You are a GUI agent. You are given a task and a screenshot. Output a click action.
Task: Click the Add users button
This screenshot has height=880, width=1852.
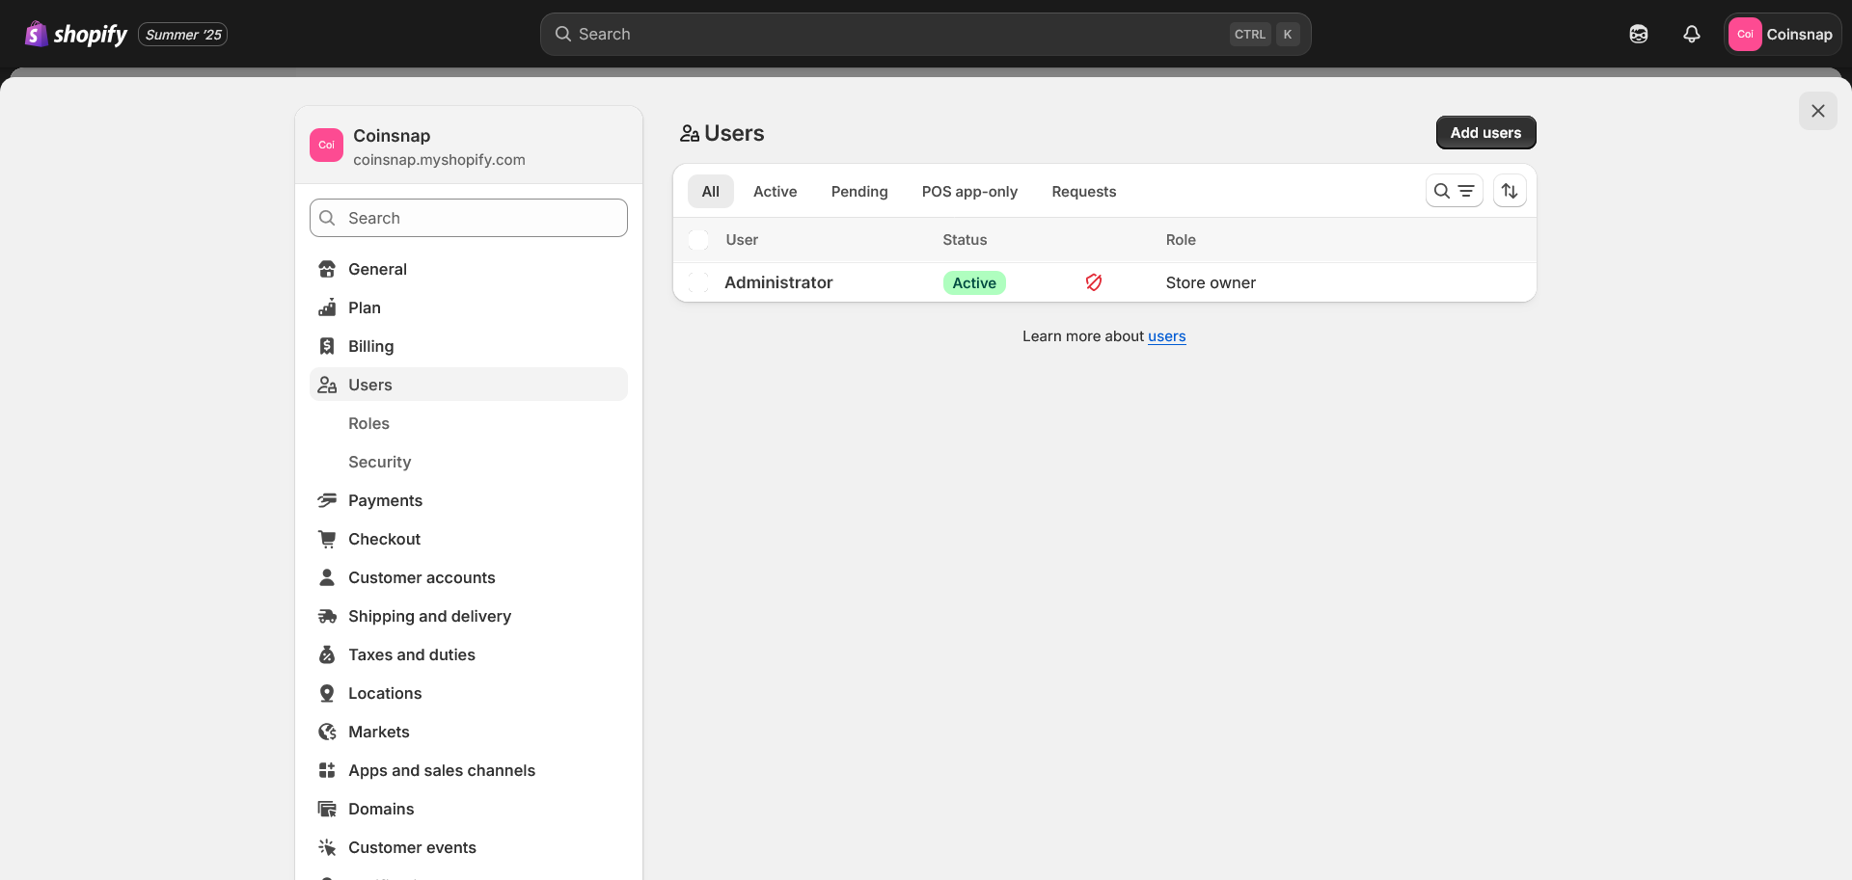(x=1484, y=133)
